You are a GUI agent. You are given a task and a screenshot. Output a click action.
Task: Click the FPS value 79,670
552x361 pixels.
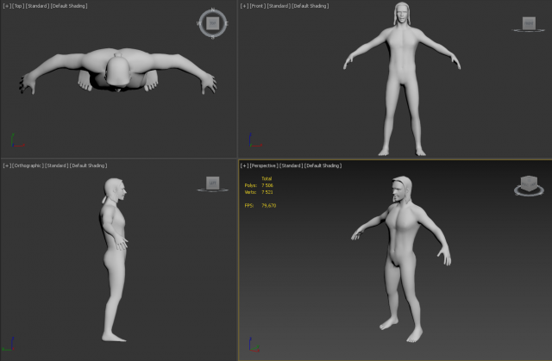pos(268,206)
